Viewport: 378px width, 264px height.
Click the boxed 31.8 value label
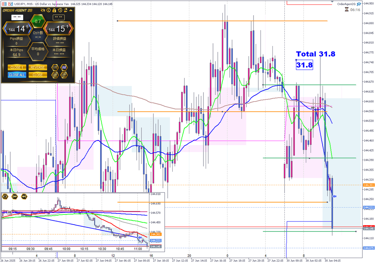304,65
